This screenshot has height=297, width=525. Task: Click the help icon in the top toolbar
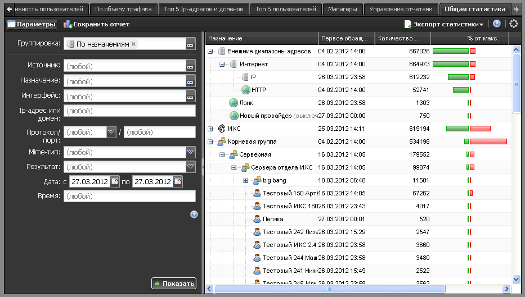[x=496, y=24]
